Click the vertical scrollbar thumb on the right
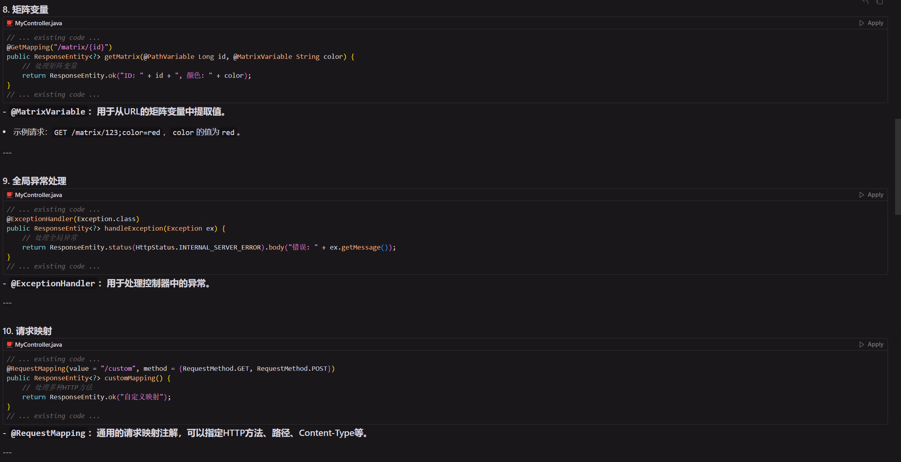This screenshot has height=462, width=901. [x=897, y=166]
